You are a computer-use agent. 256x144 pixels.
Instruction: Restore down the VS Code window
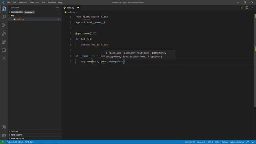(x=245, y=2)
